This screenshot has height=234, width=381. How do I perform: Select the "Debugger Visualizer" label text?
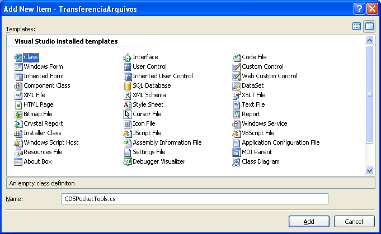[x=159, y=161]
